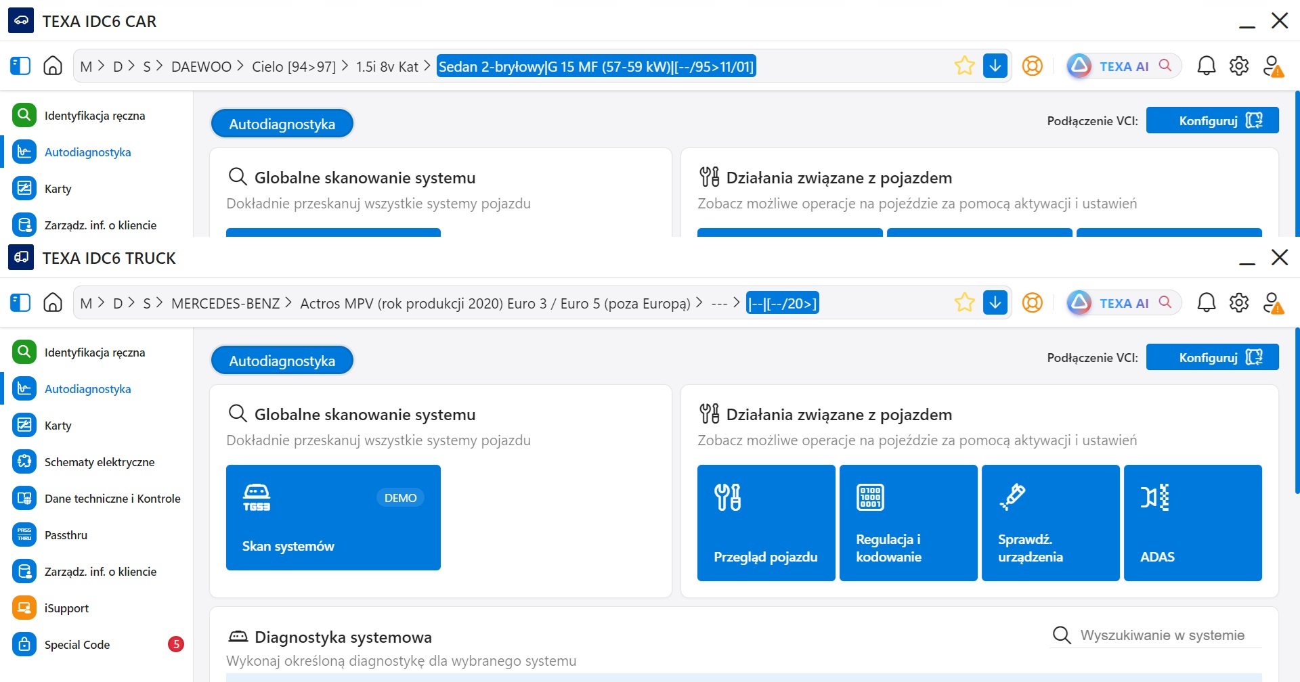Start Skan systemów tile
1300x682 pixels.
coord(333,518)
